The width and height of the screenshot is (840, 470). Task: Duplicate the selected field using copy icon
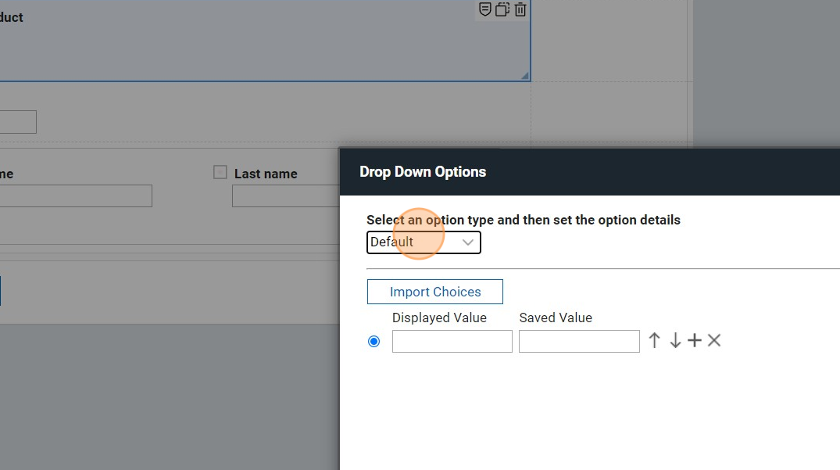pyautogui.click(x=502, y=9)
